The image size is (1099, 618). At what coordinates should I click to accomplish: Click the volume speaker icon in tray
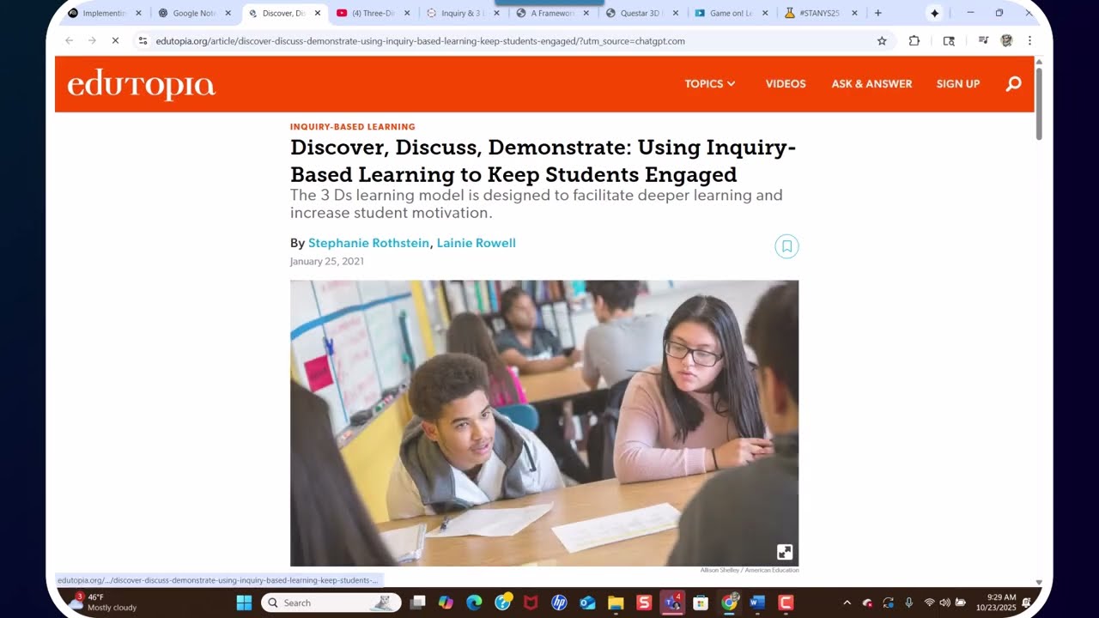tap(944, 603)
